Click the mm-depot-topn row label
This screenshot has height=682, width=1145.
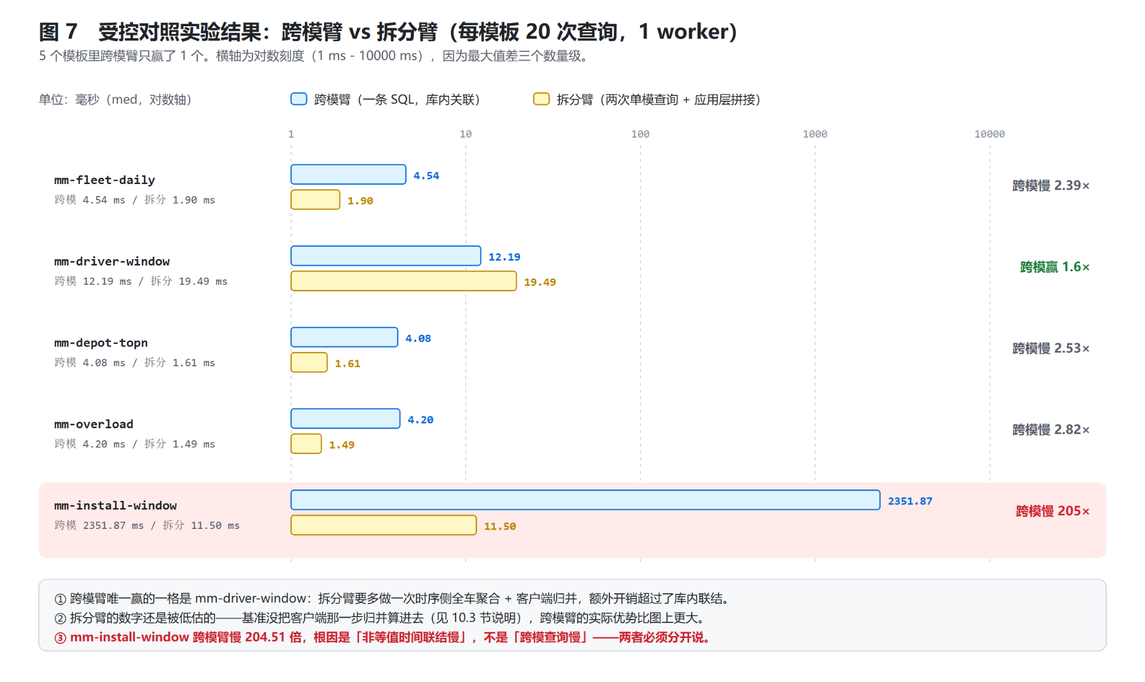click(101, 343)
